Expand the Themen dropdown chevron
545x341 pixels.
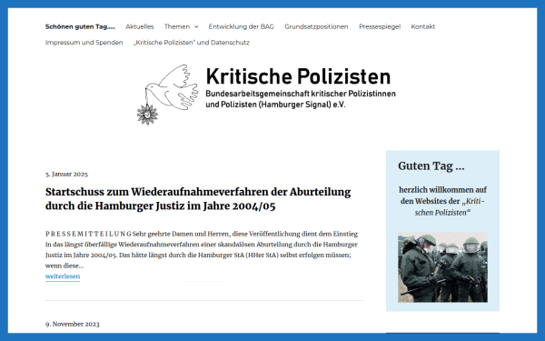(196, 26)
